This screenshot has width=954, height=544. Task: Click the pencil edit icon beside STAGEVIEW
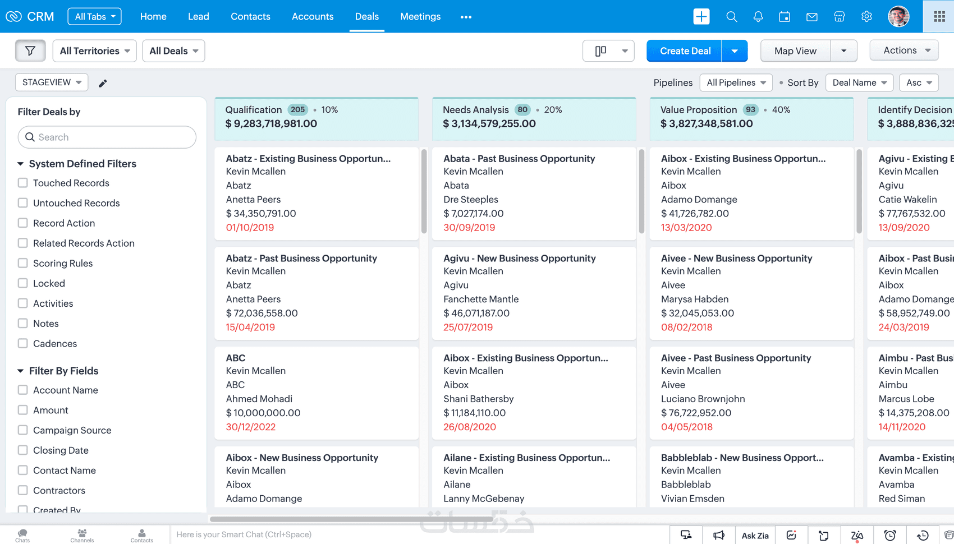(103, 84)
